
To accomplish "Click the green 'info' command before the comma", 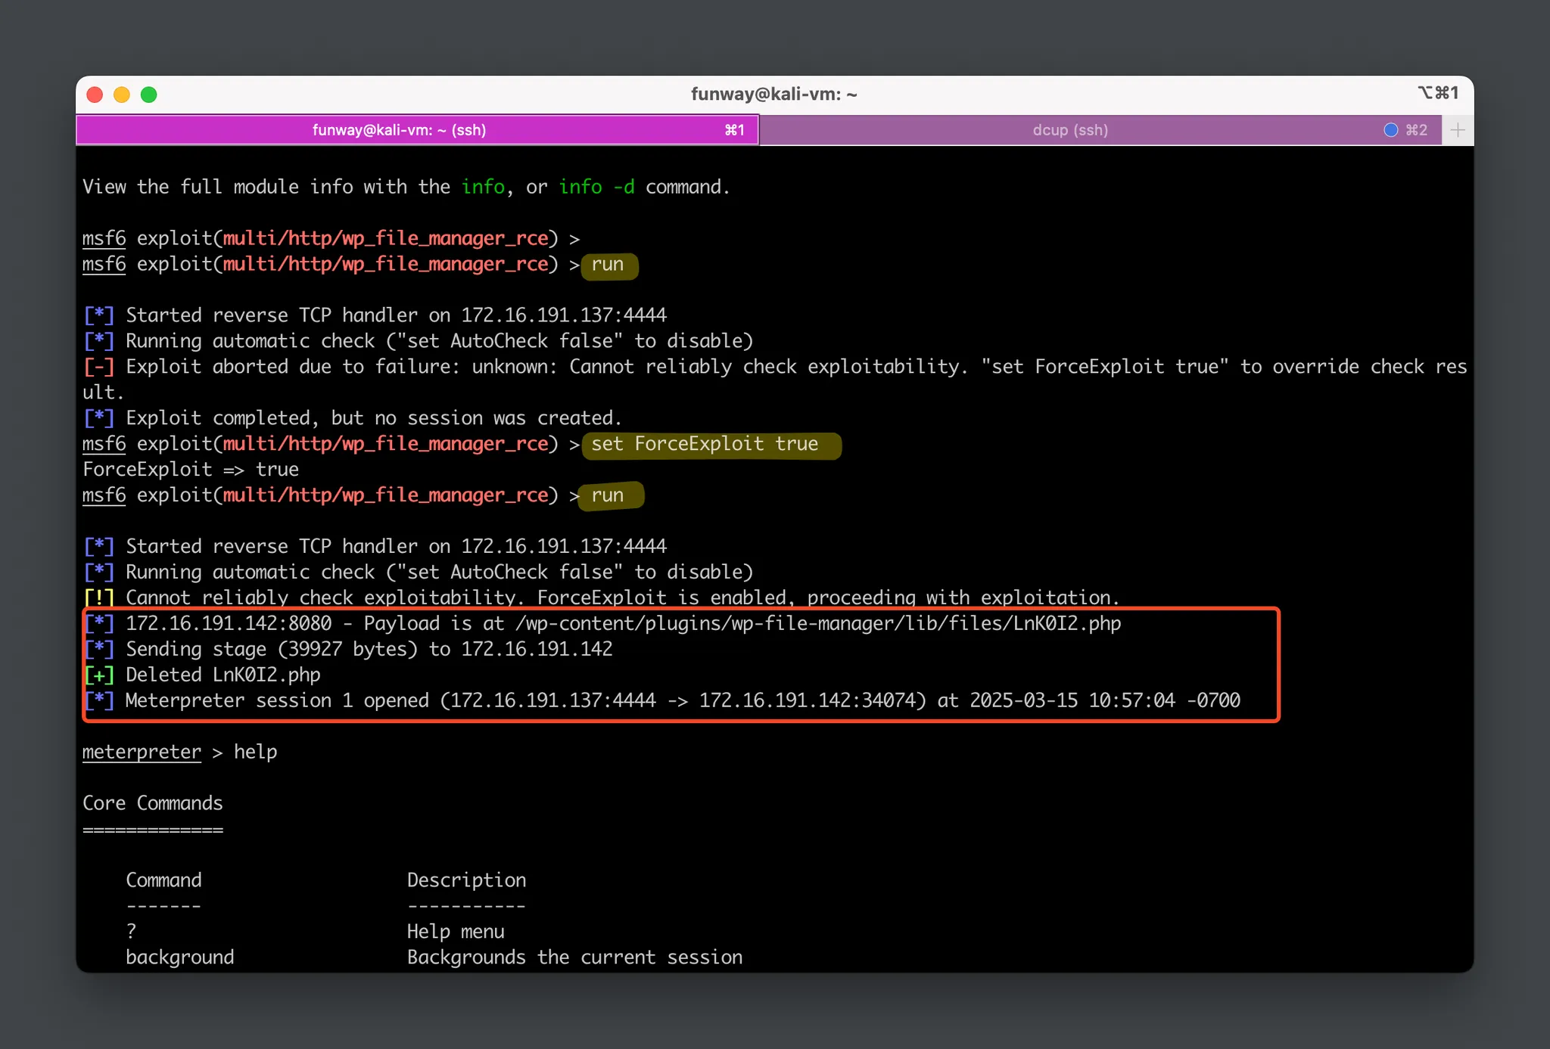I will pyautogui.click(x=483, y=187).
